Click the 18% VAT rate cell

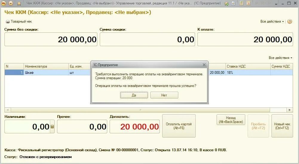pos(248,72)
